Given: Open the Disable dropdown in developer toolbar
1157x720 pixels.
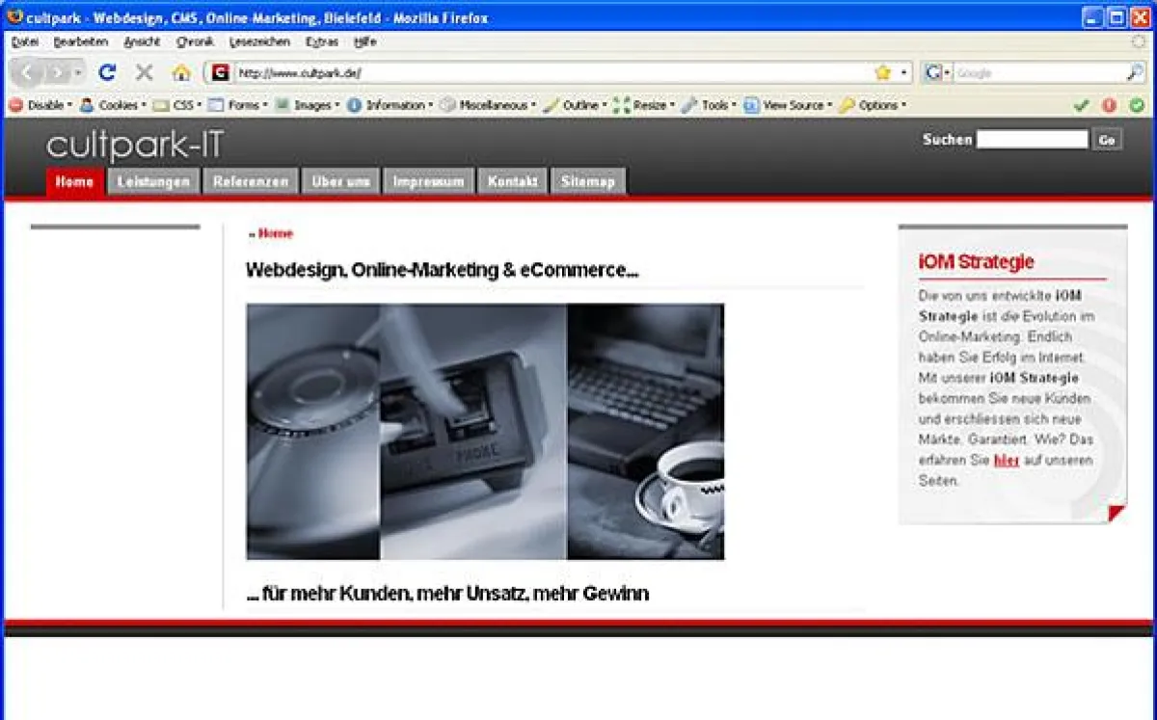Looking at the screenshot, I should 40,105.
